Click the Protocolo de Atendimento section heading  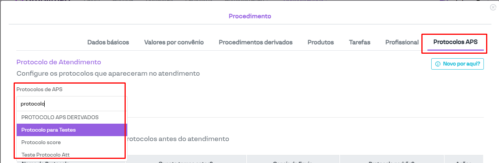pyautogui.click(x=59, y=62)
